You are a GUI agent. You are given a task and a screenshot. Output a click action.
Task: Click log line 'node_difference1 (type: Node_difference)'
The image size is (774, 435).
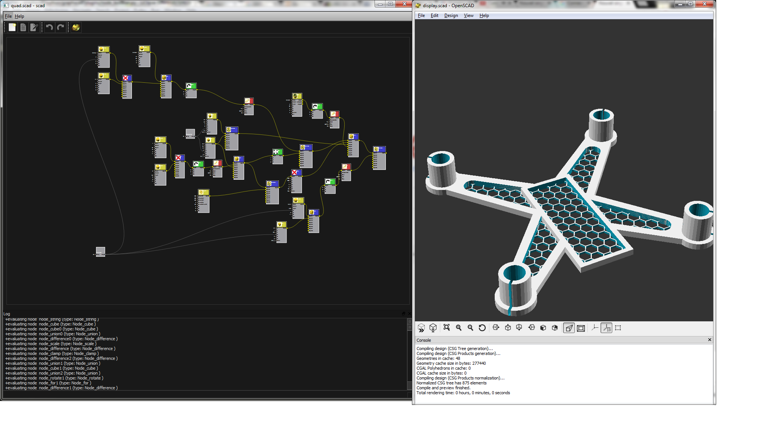coord(61,388)
